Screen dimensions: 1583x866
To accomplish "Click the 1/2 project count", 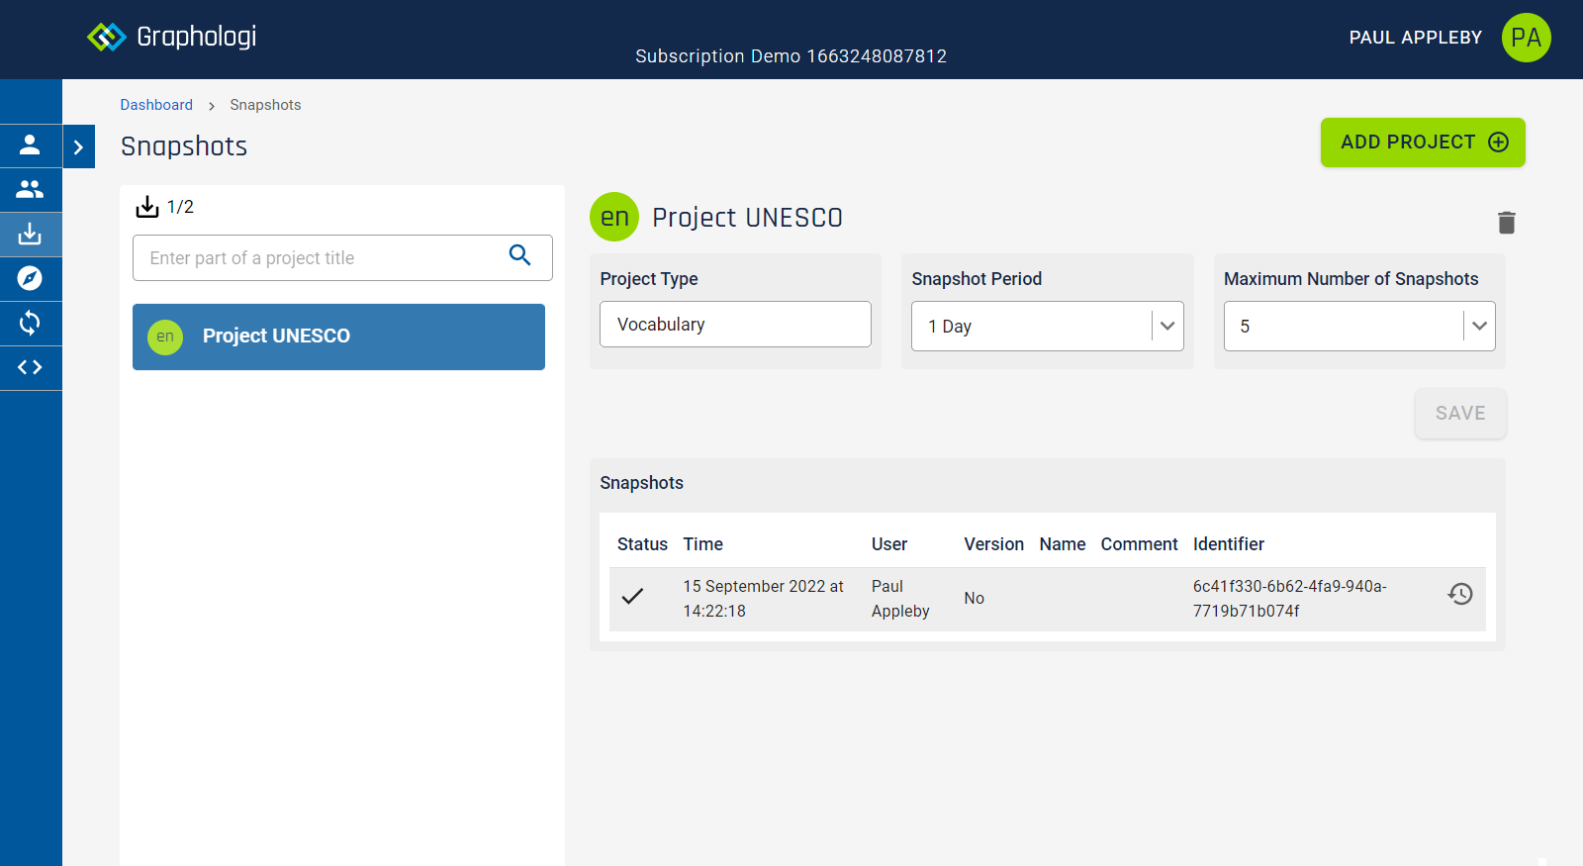I will pos(180,207).
